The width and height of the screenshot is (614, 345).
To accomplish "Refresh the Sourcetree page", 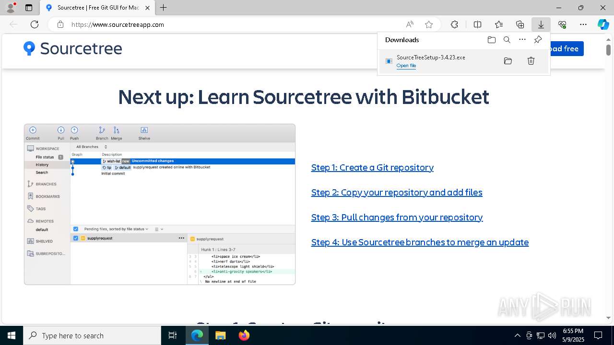I will [x=35, y=24].
